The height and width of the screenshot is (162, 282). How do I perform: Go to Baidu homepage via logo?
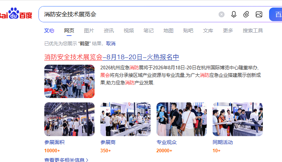point(16,14)
